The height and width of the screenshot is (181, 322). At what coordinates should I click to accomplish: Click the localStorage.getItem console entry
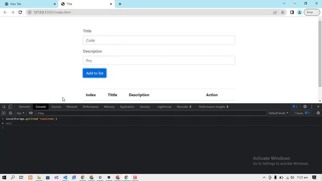[31, 119]
